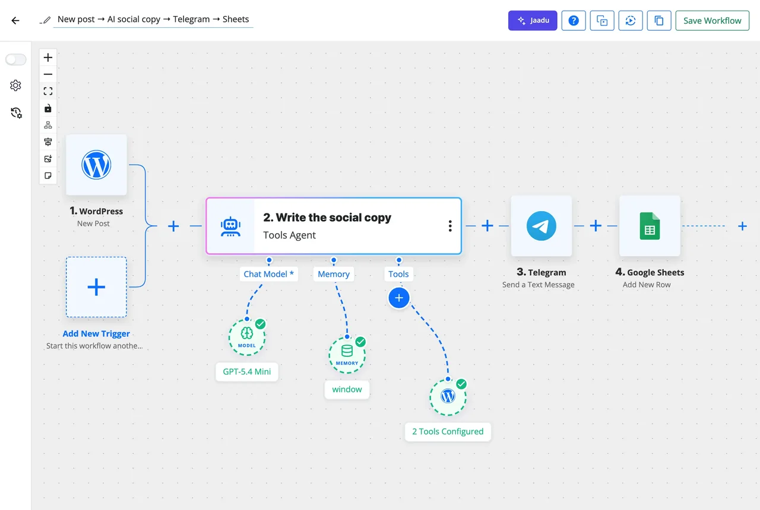Click the execution history play icon

[x=631, y=20]
